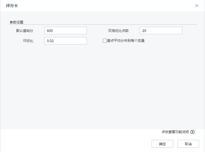205x152 pixels.
Task: Click into the 双倍优比点数 input box
Action: [161, 31]
